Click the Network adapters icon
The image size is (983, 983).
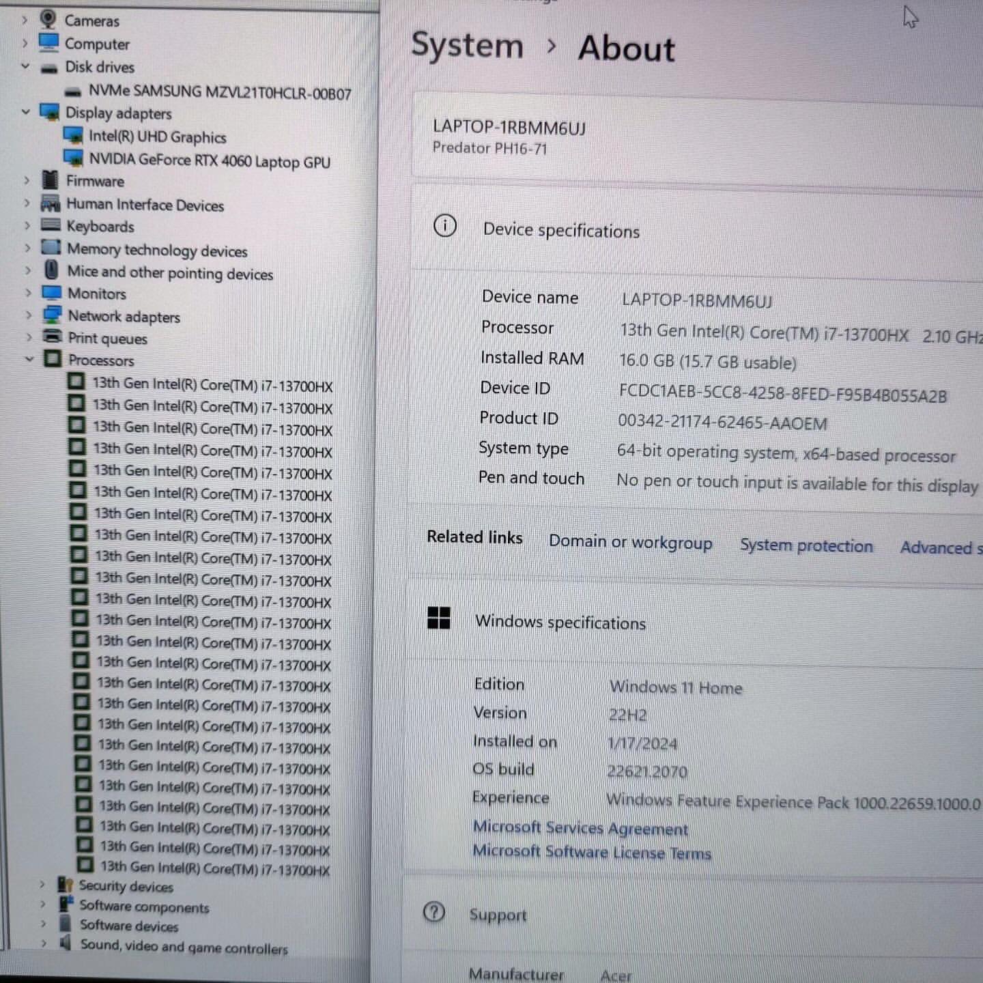(52, 315)
